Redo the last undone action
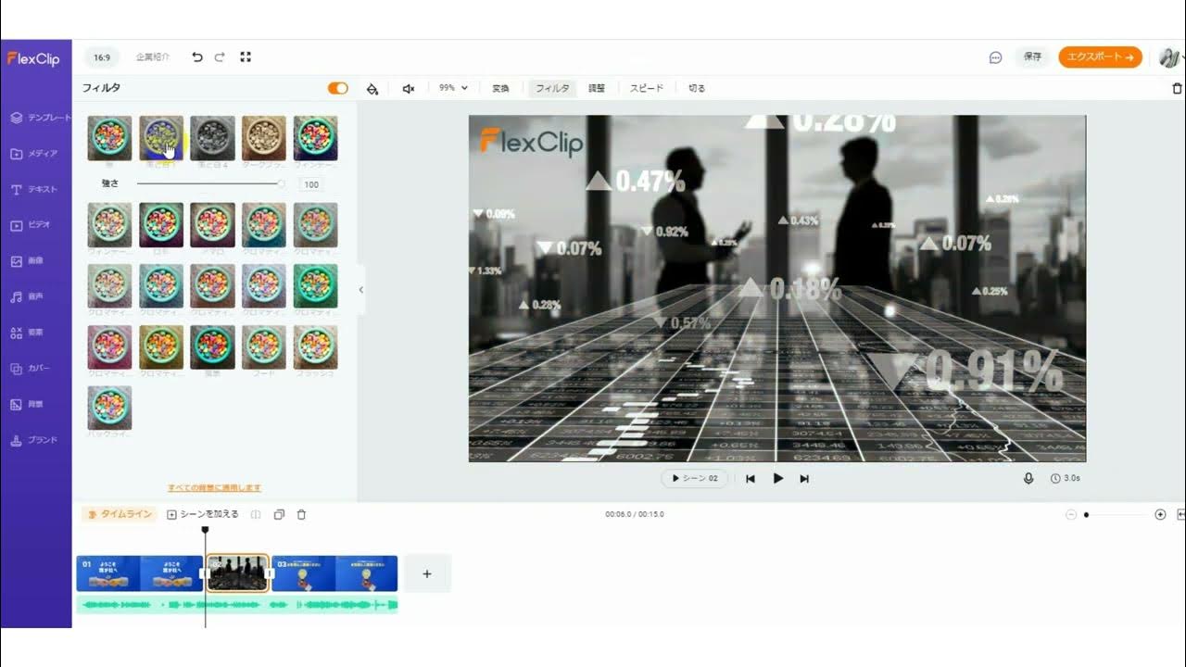The image size is (1186, 667). click(220, 57)
